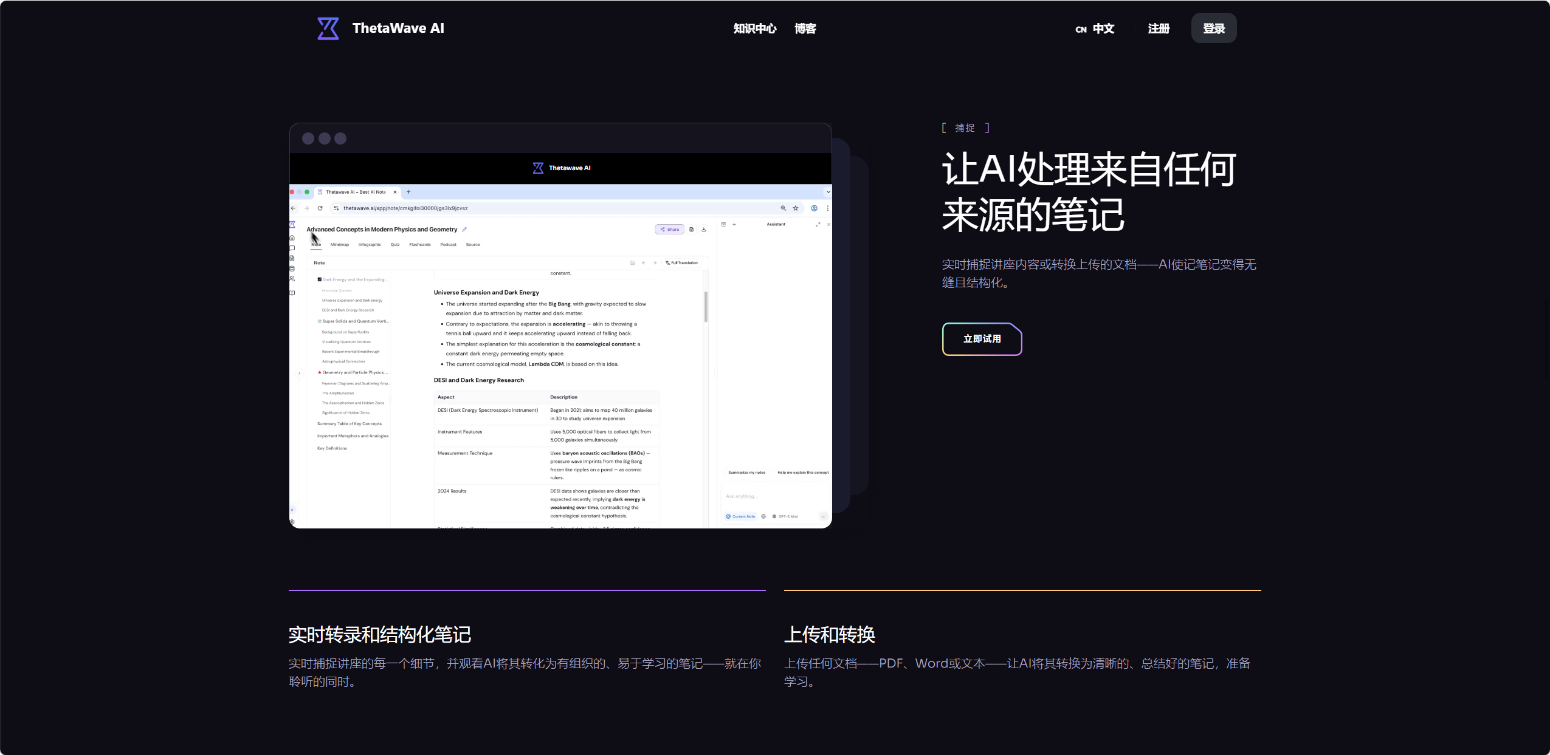Click the home icon in the app sidebar
Image resolution: width=1550 pixels, height=755 pixels.
pyautogui.click(x=292, y=237)
